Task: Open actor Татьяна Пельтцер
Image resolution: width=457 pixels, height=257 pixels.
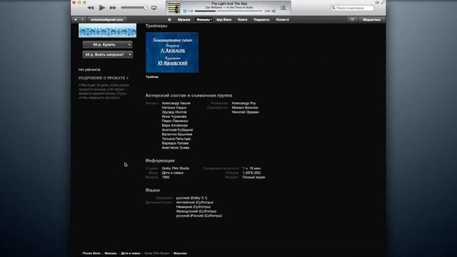Action: coord(176,138)
